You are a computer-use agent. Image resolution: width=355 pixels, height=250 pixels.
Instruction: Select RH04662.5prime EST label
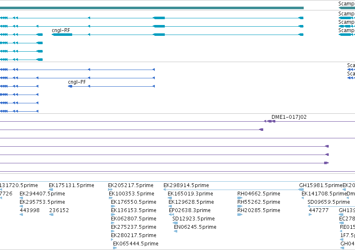point(259,194)
